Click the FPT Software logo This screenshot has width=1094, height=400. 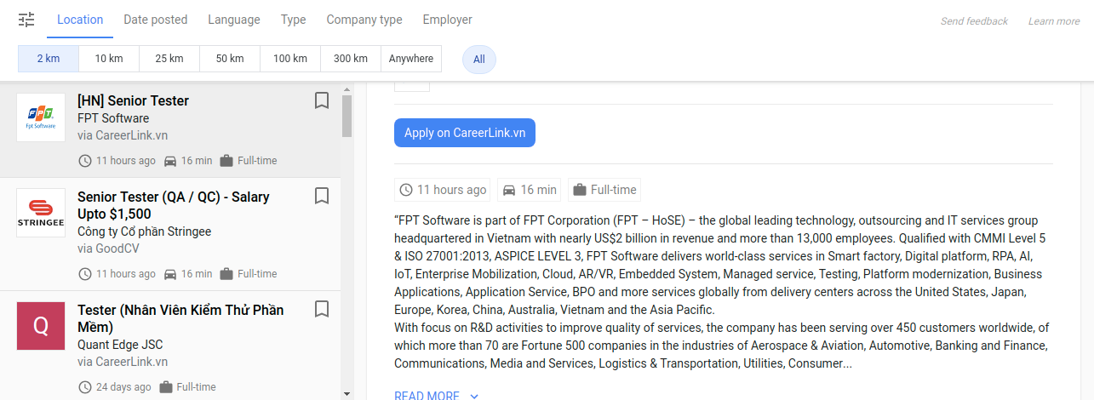point(41,117)
